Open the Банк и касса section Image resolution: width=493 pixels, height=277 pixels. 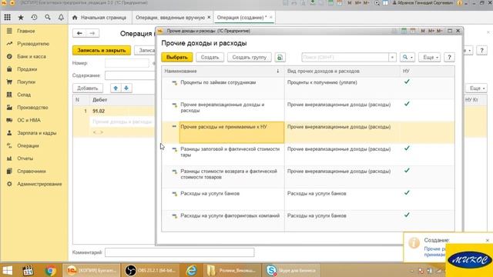coord(32,56)
